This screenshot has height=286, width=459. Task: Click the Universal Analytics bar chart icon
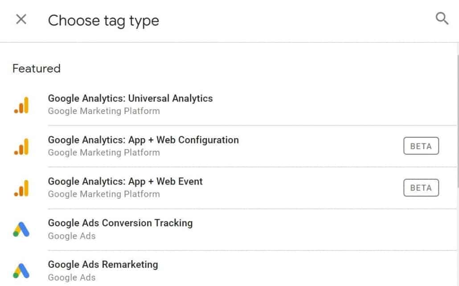click(21, 105)
